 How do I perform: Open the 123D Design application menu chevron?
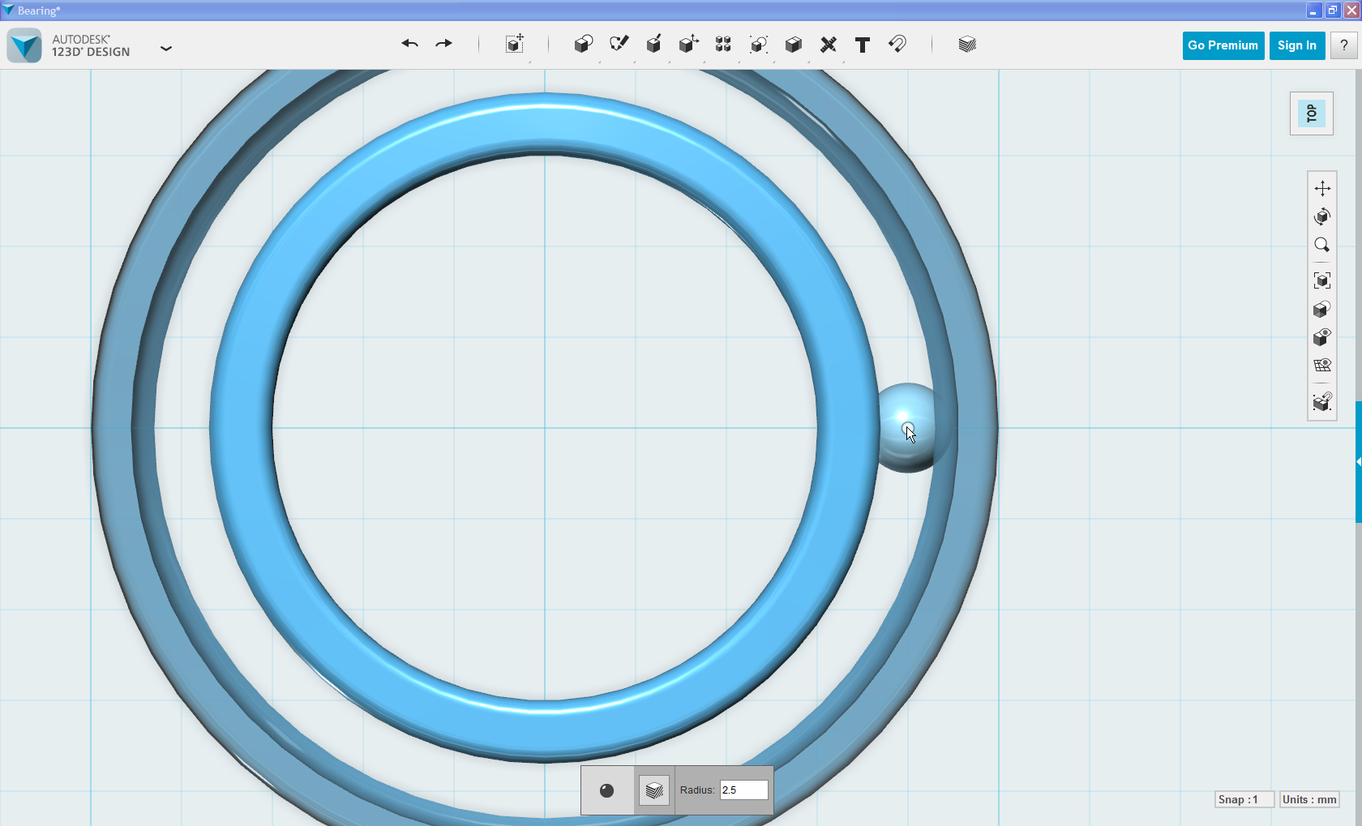point(166,49)
